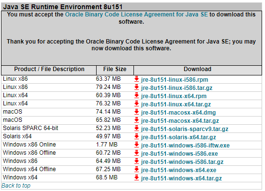Click download arrow icon for jre-8u151-windows-i586.exe
This screenshot has height=191, width=265.
(136, 153)
